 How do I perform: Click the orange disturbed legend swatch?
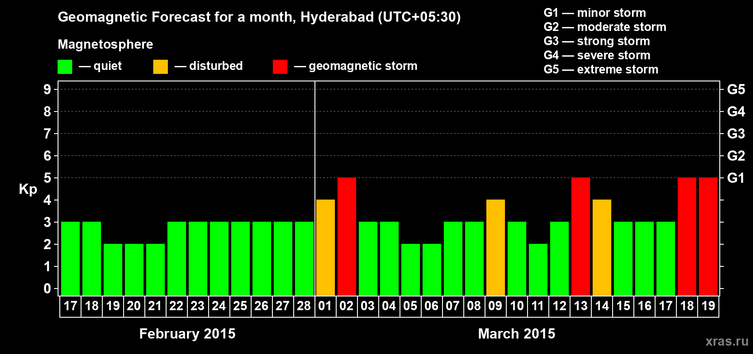coord(160,67)
